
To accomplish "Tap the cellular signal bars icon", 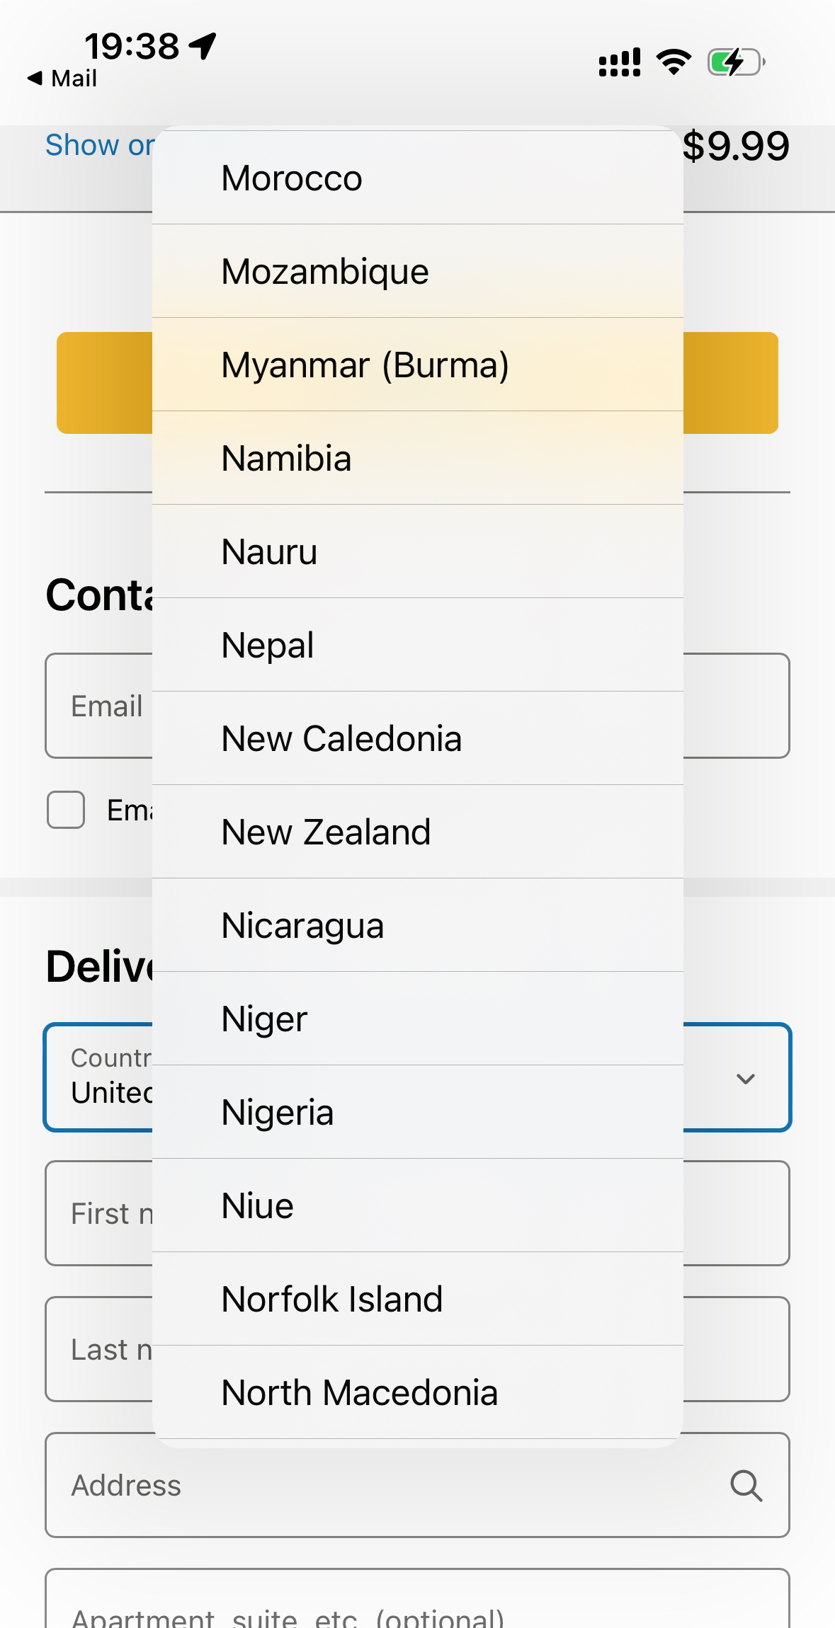I will [x=620, y=62].
